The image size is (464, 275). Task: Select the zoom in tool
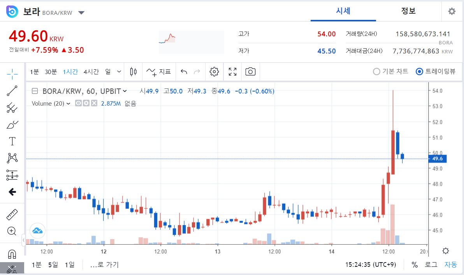click(x=12, y=231)
